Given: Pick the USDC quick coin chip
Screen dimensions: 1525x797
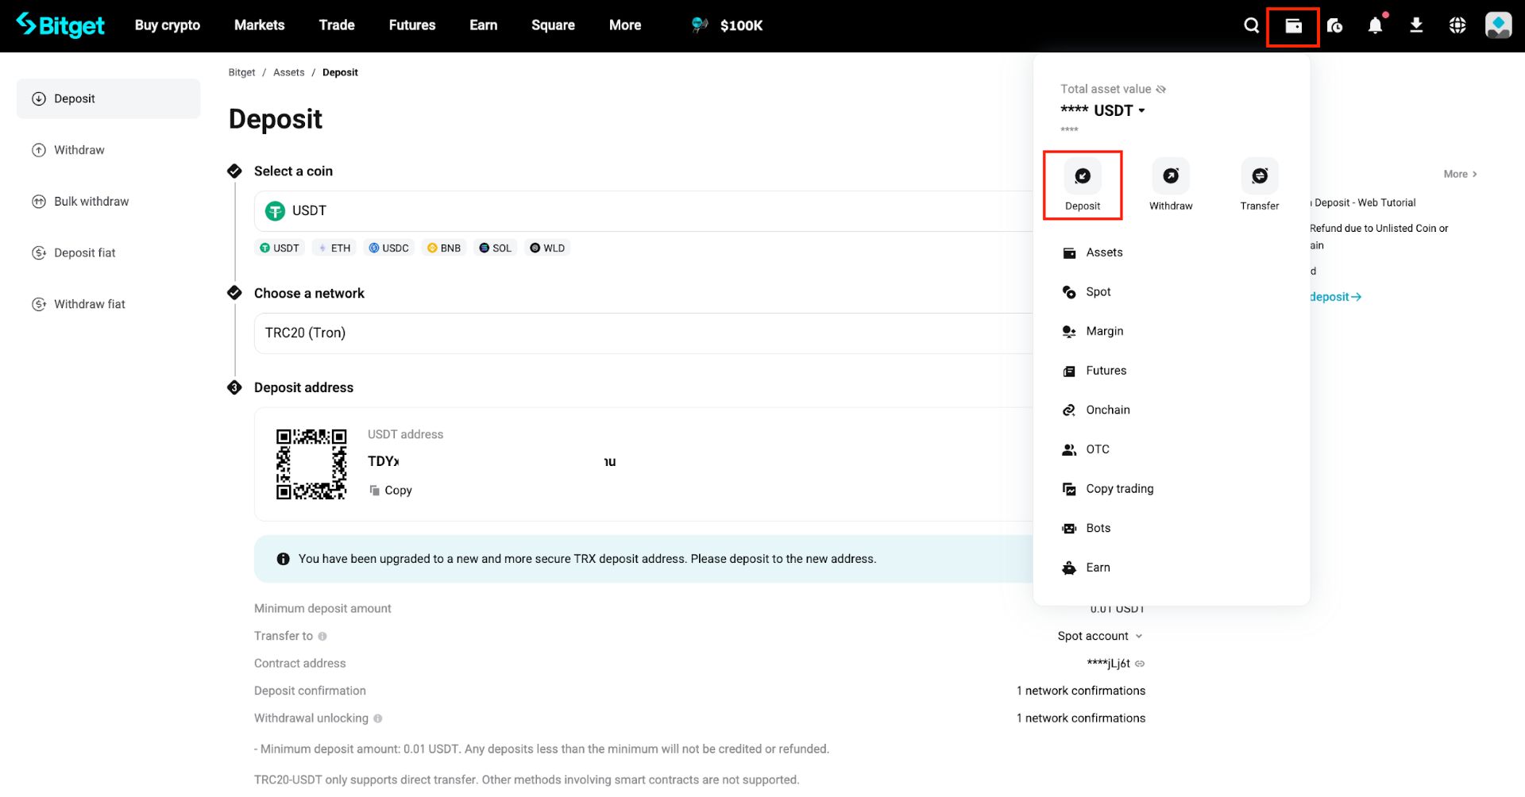Looking at the screenshot, I should pos(389,248).
